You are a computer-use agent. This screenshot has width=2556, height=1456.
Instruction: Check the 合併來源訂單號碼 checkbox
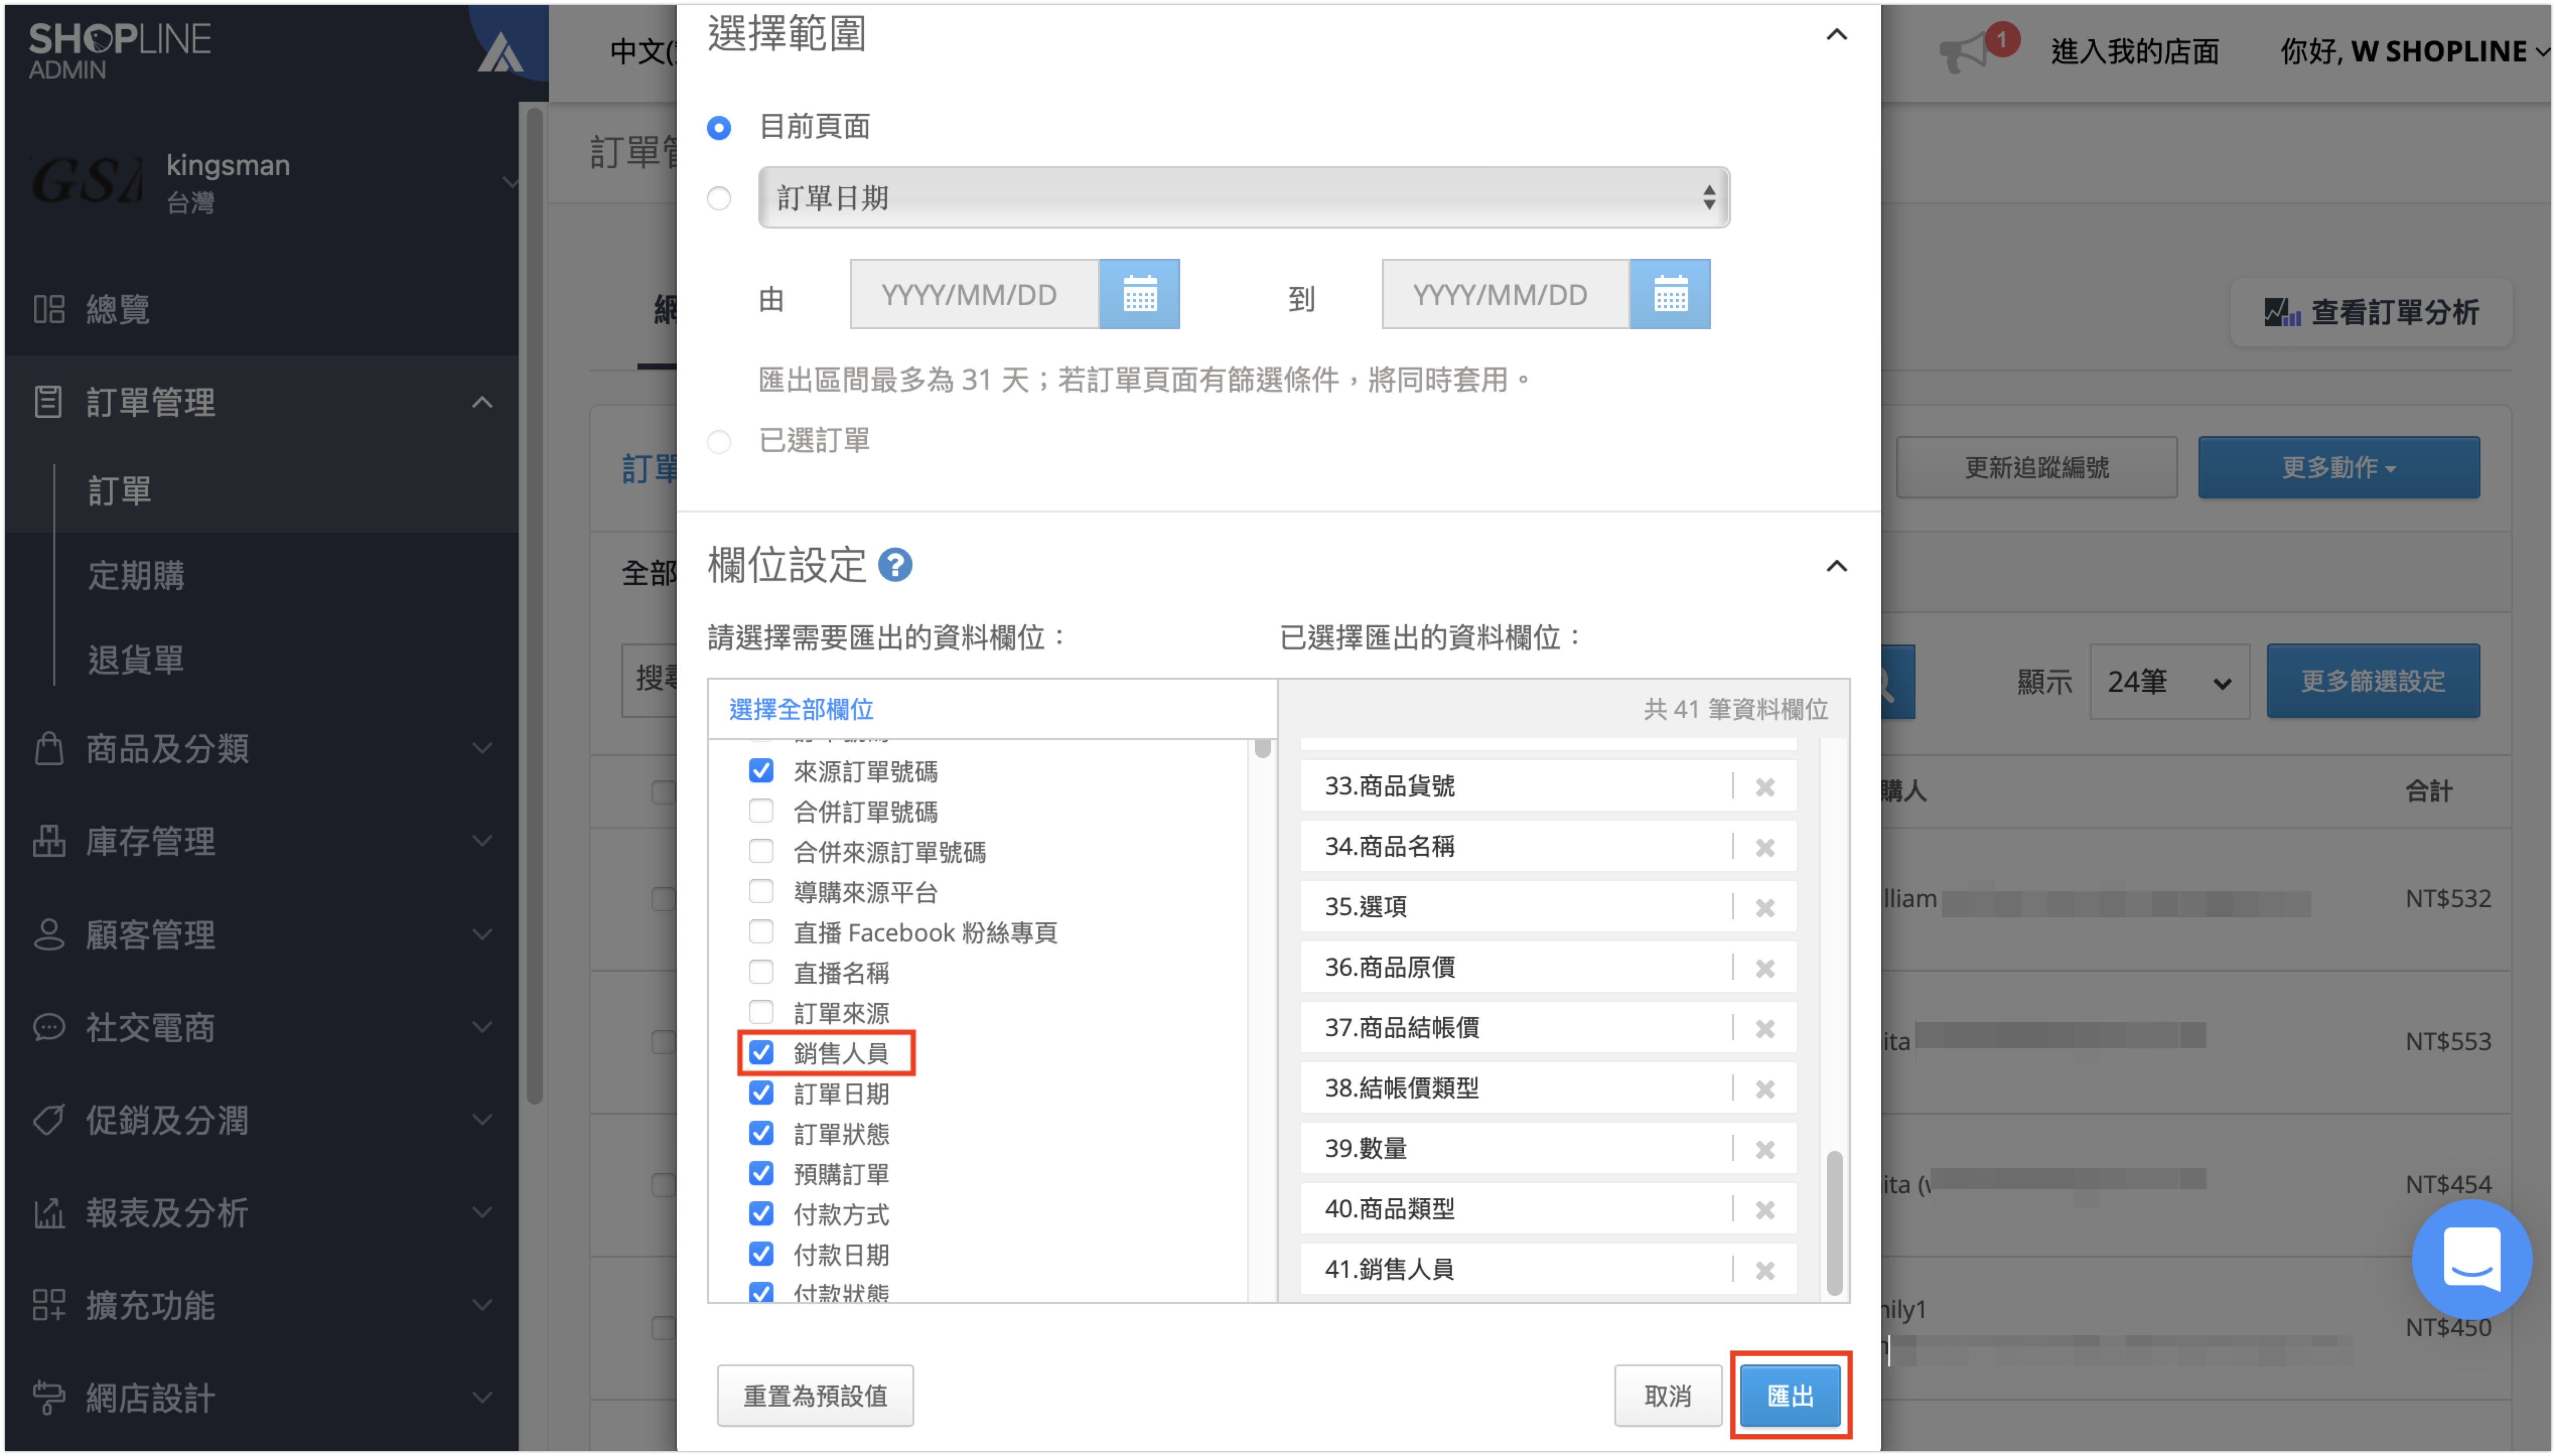tap(761, 851)
